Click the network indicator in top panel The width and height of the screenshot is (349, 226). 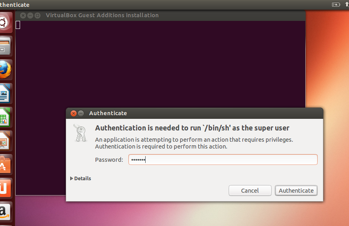(347, 5)
